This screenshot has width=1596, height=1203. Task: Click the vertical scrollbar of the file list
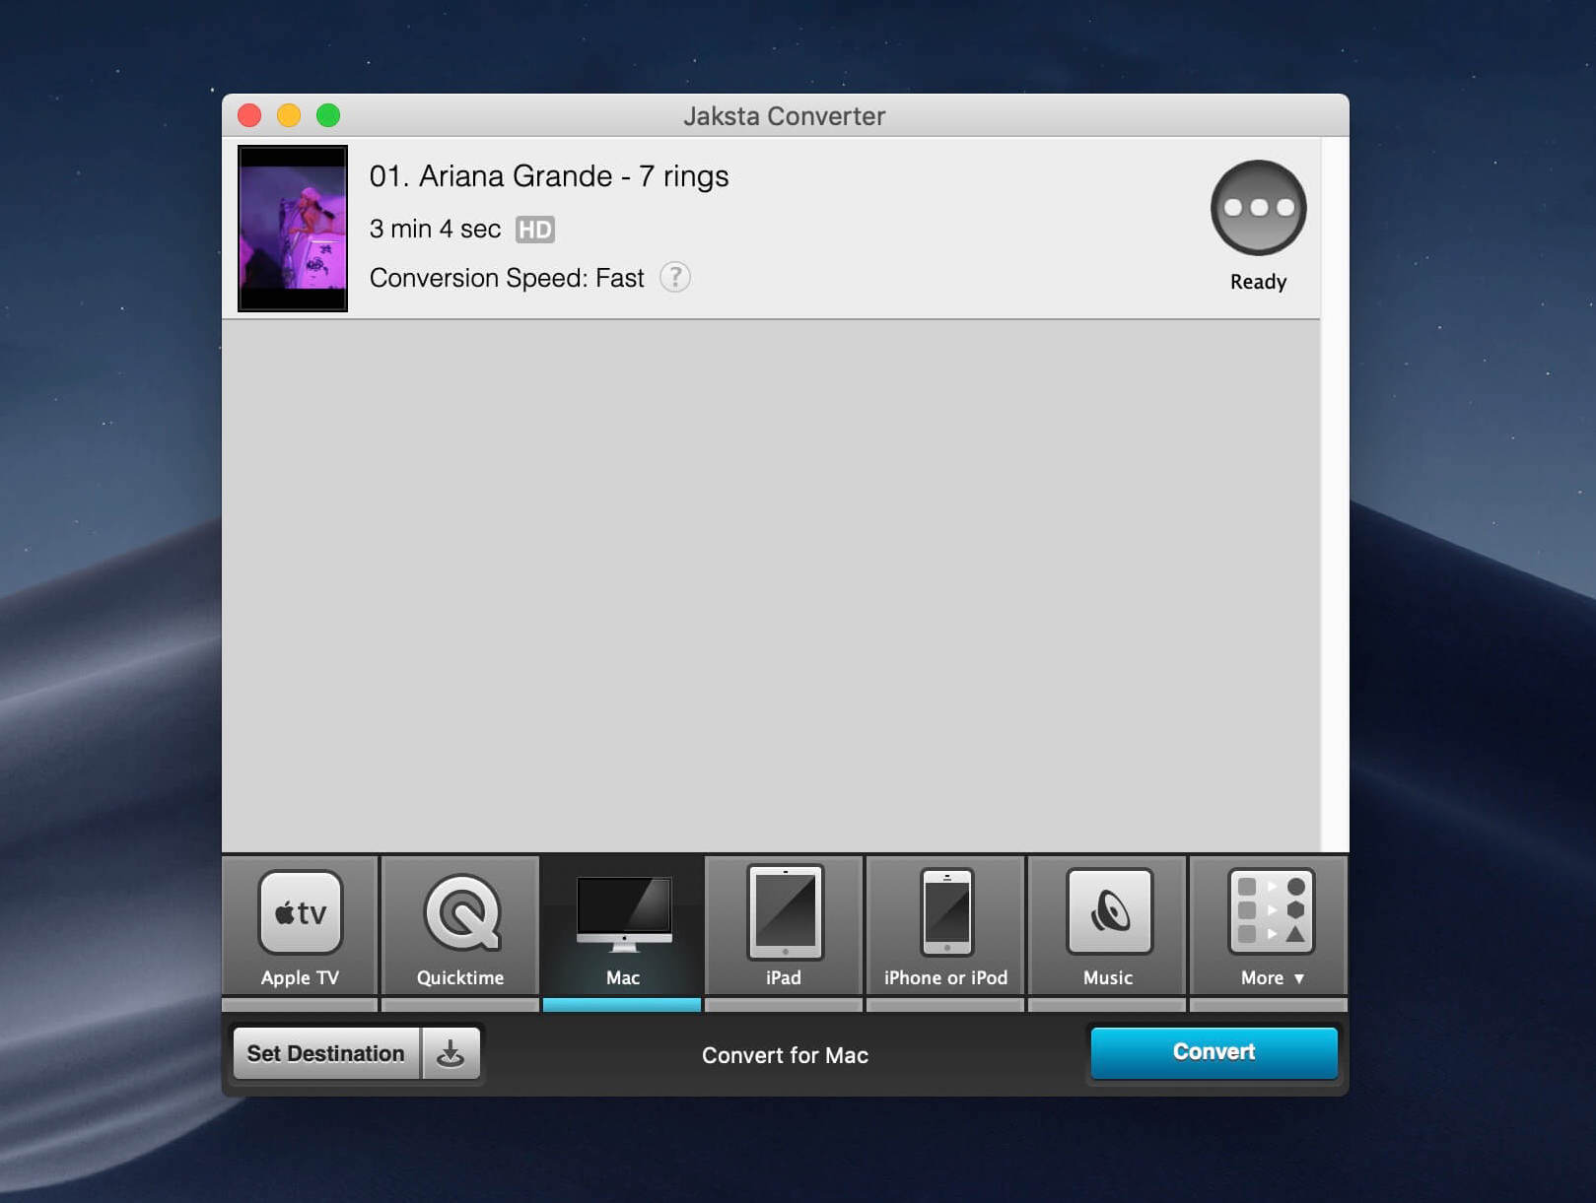(1335, 495)
